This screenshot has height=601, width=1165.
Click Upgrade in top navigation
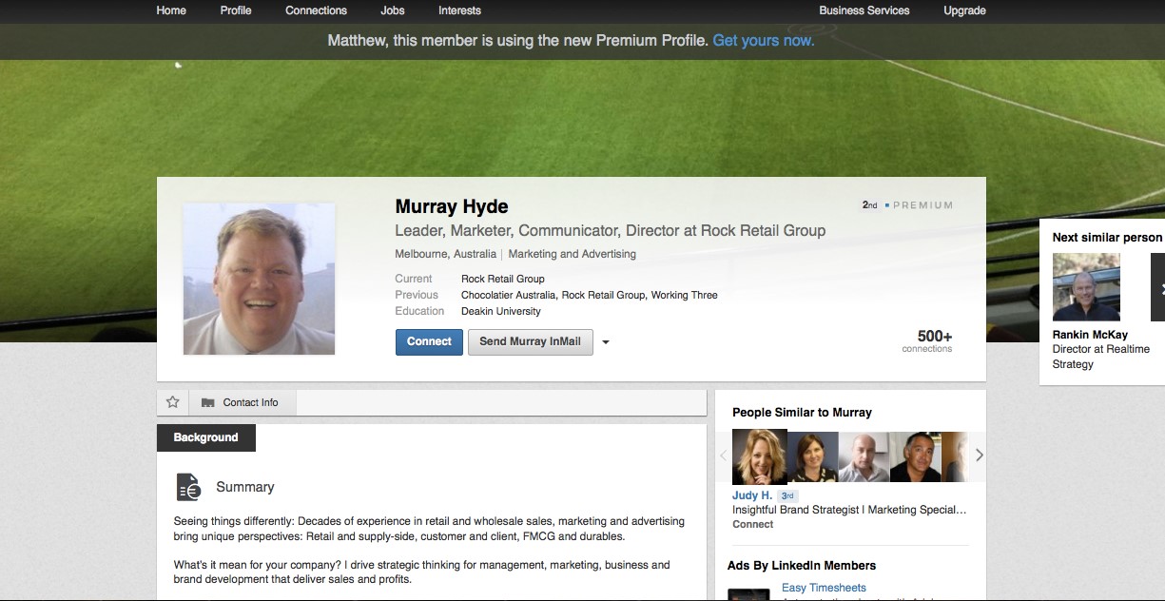tap(964, 10)
